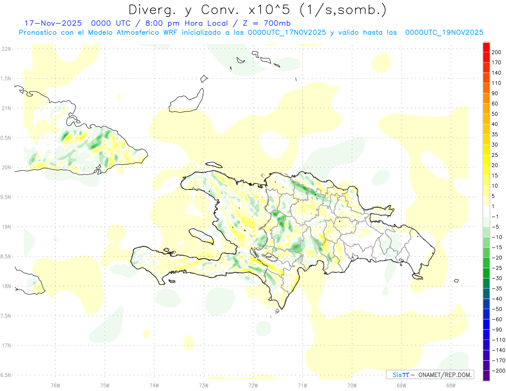Click the -1 color bar label

pyautogui.click(x=496, y=217)
